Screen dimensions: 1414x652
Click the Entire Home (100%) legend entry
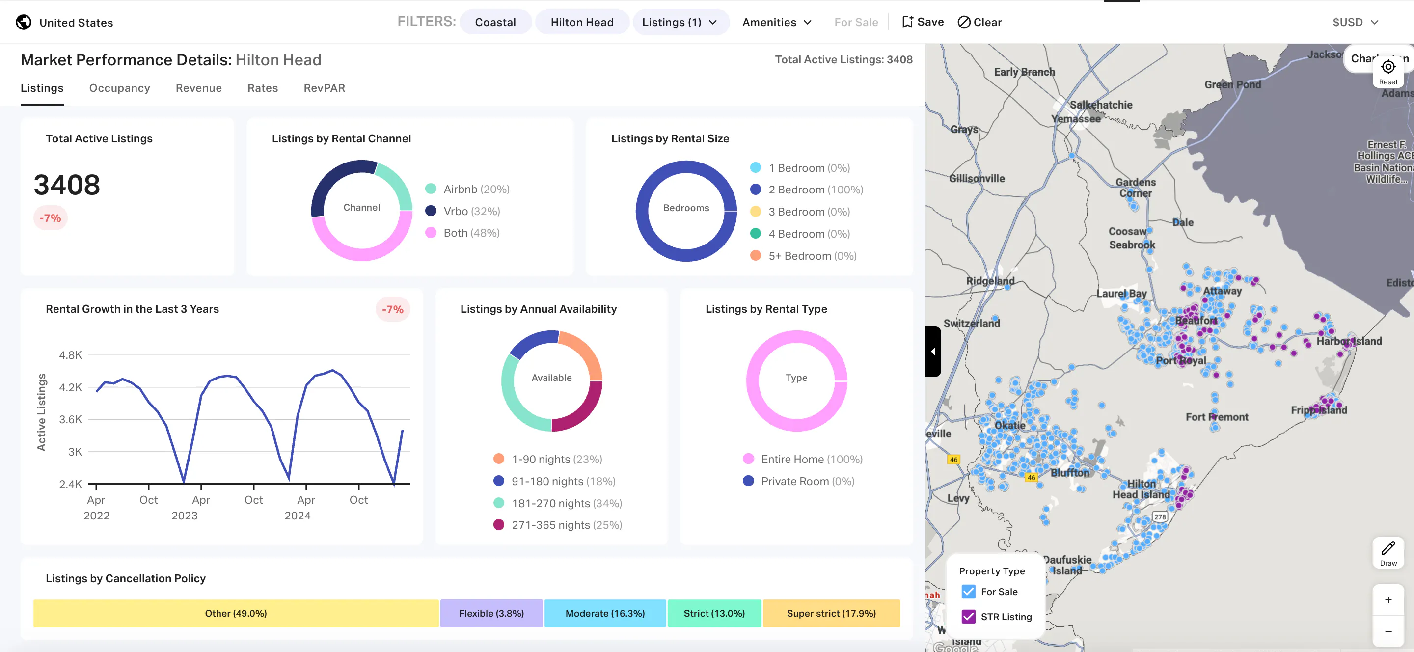803,459
